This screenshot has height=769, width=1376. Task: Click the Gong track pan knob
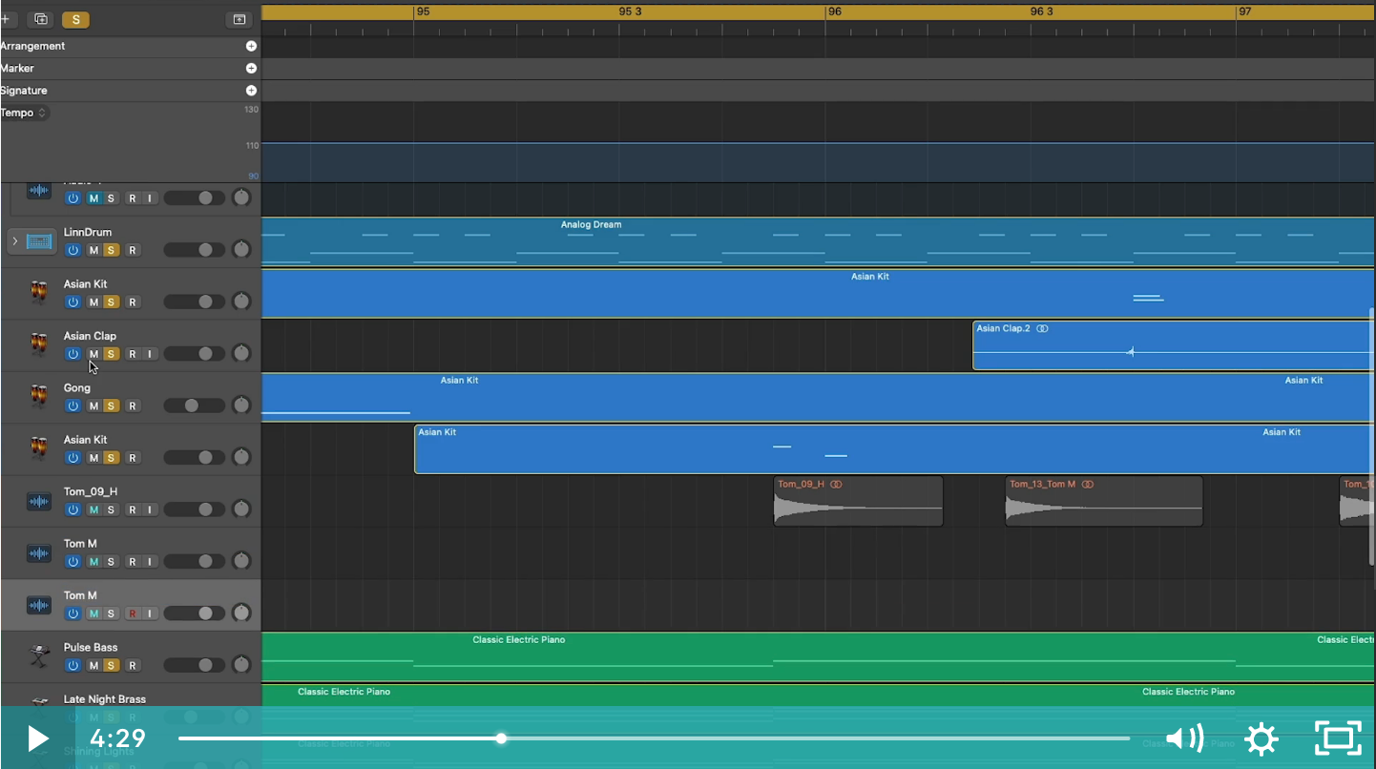coord(241,405)
